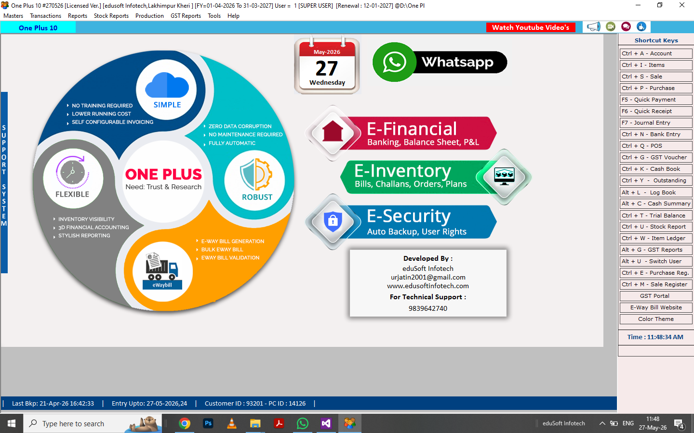Click the green video camera icon
This screenshot has height=433, width=694.
point(611,27)
